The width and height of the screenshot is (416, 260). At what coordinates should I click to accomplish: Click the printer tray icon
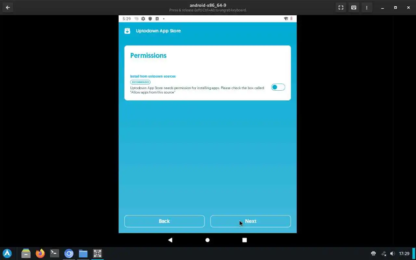click(373, 253)
